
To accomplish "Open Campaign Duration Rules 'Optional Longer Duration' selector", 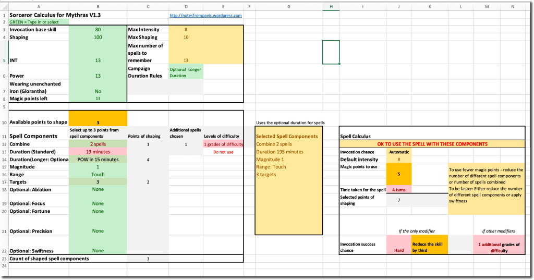I will click(x=186, y=72).
